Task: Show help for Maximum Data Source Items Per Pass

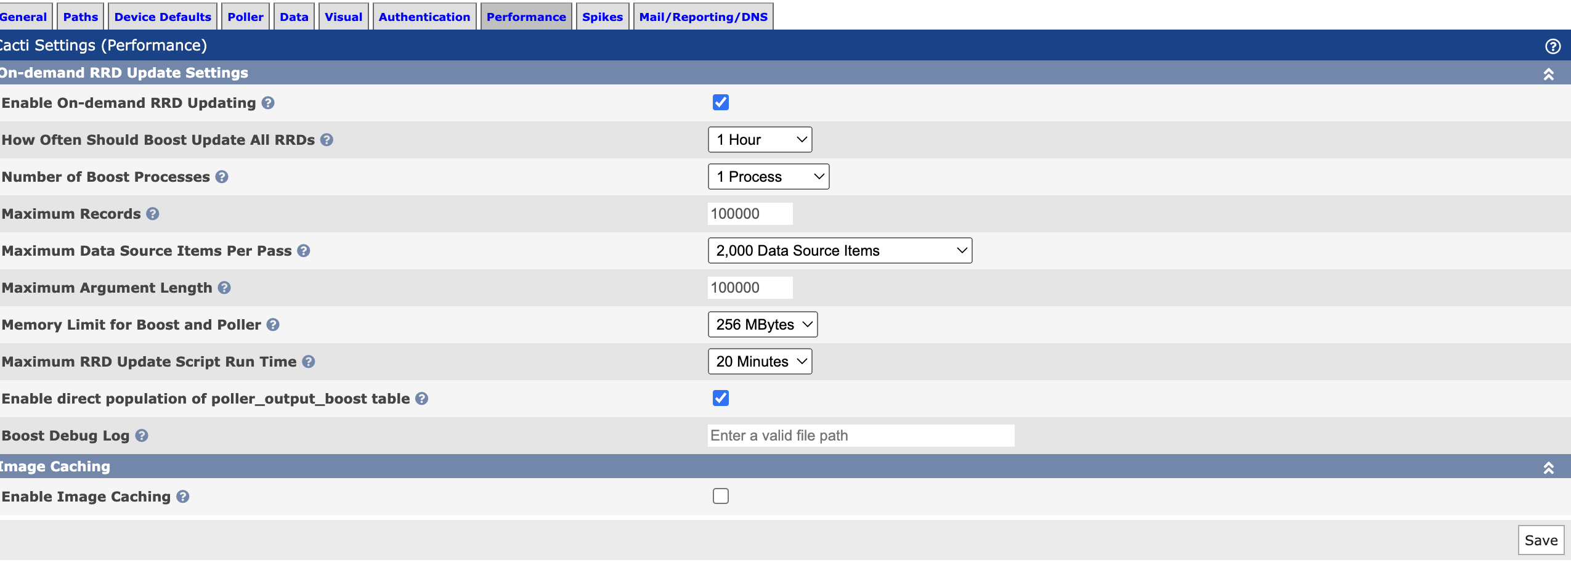Action: (x=304, y=251)
